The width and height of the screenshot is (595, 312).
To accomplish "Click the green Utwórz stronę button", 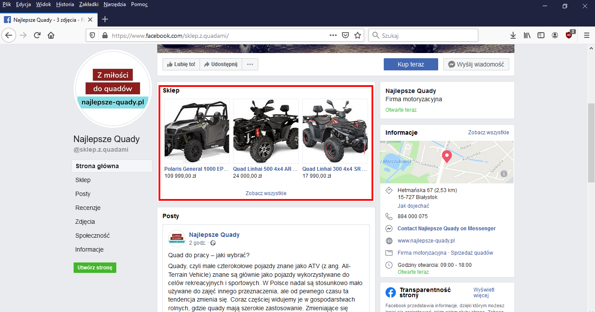I will click(x=95, y=268).
